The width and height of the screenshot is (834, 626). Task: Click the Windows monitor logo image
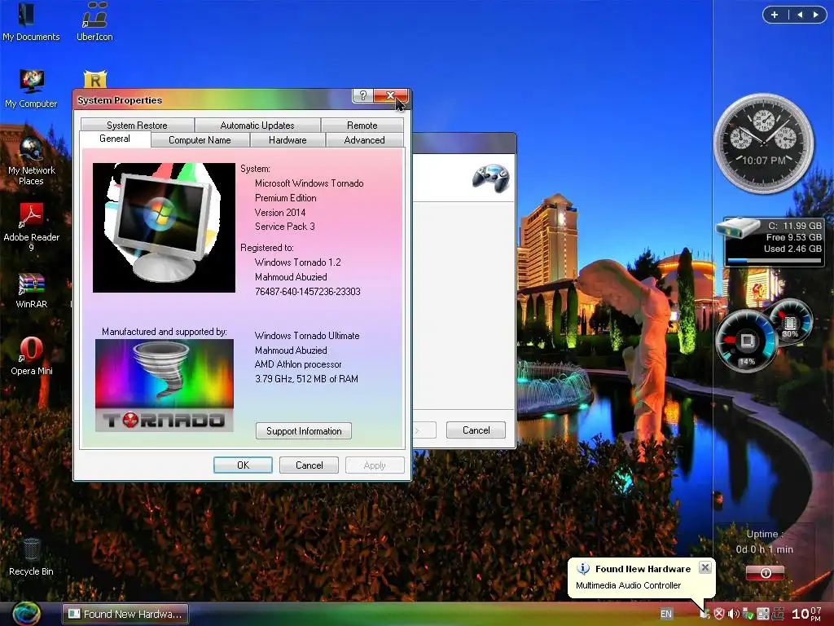pos(164,228)
